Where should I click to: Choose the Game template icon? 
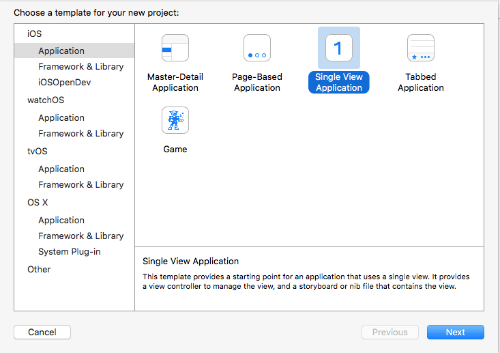pos(175,121)
